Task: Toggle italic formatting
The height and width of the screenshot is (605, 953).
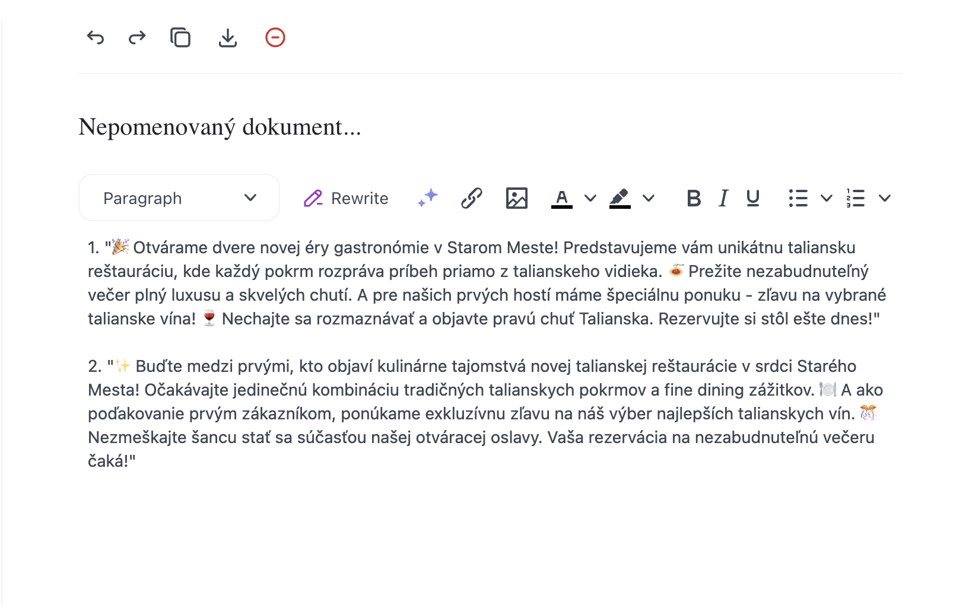Action: (x=723, y=199)
